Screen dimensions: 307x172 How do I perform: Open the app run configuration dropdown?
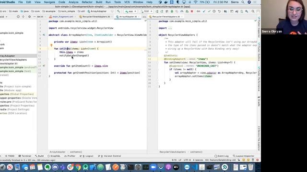130,11
